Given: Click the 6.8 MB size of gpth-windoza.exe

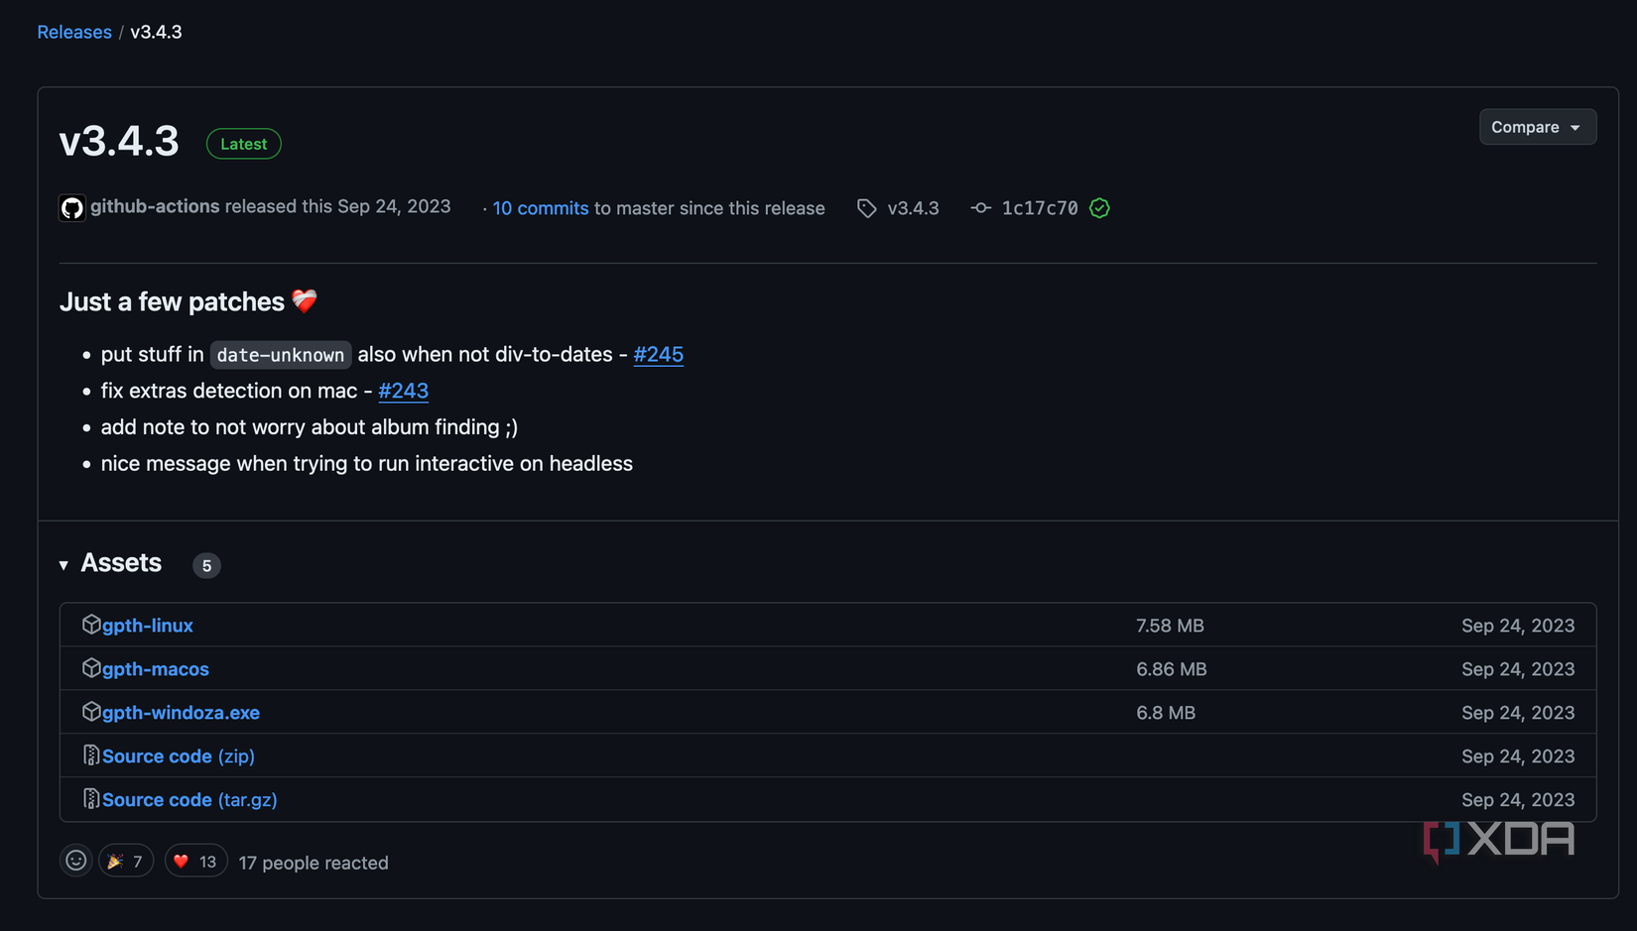Looking at the screenshot, I should (1166, 713).
